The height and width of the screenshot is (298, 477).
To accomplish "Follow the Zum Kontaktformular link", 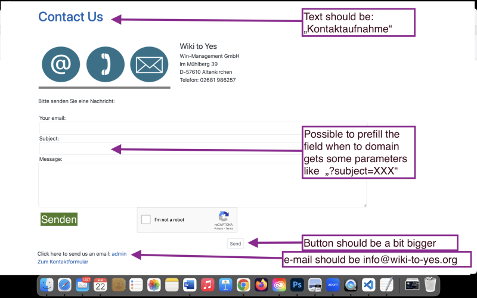I will 63,262.
